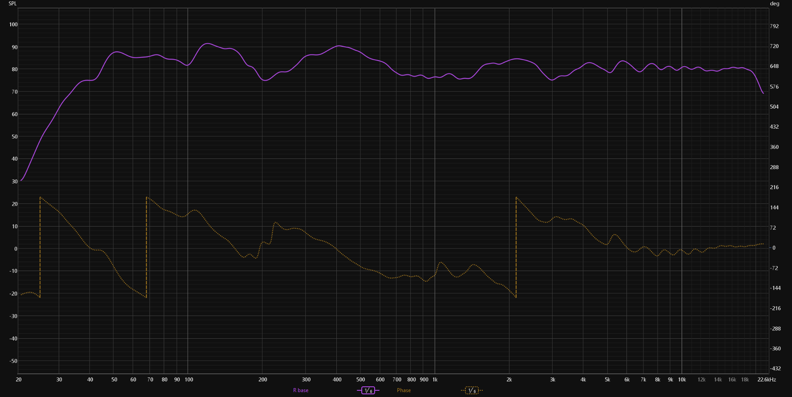Click the "1k" frequency axis label
This screenshot has width=792, height=397.
click(x=435, y=380)
